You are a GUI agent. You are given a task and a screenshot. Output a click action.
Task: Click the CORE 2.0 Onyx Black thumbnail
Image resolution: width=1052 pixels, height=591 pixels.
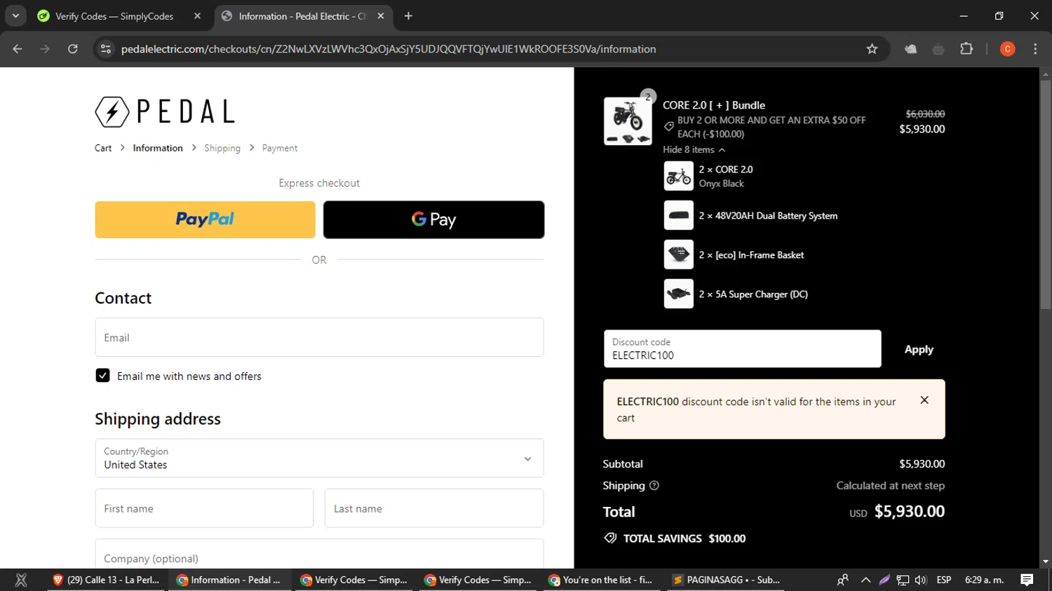[x=679, y=176]
